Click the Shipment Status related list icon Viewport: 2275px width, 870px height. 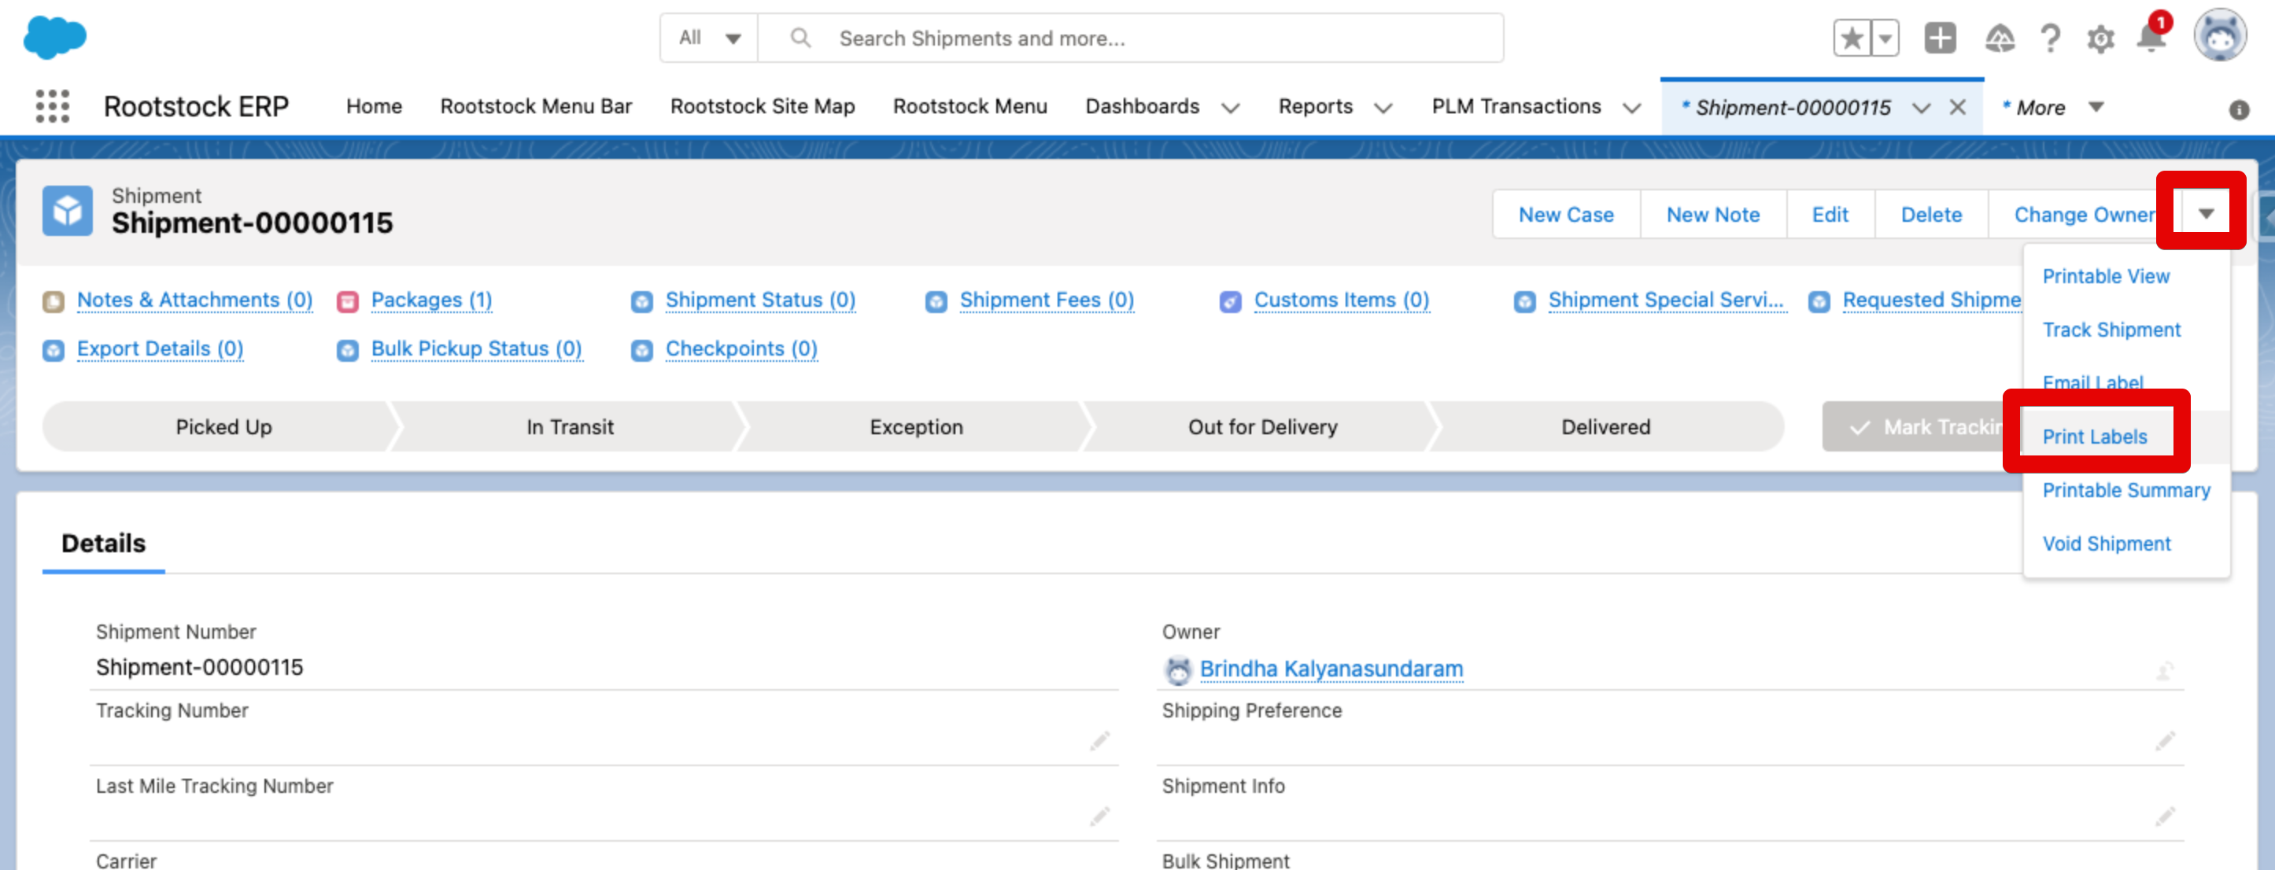click(642, 302)
